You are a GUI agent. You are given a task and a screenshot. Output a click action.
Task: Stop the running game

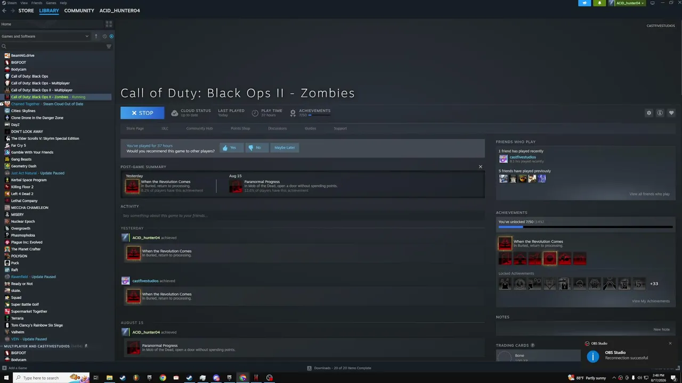click(x=142, y=113)
